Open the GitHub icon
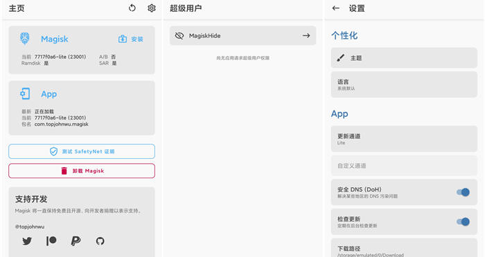This screenshot has width=485, height=257. click(x=100, y=241)
